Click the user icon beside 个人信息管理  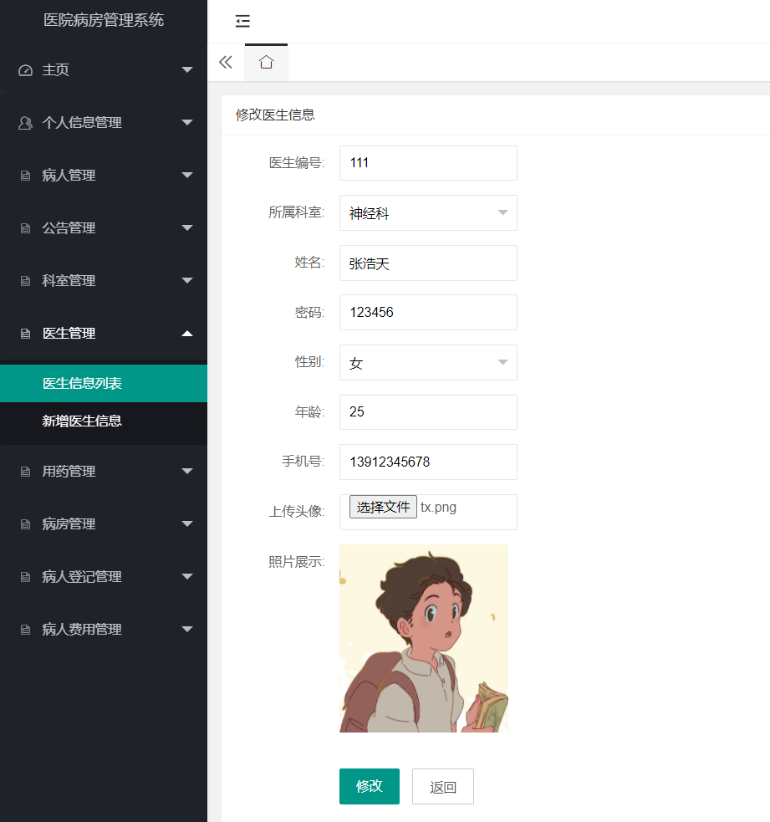pyautogui.click(x=25, y=123)
